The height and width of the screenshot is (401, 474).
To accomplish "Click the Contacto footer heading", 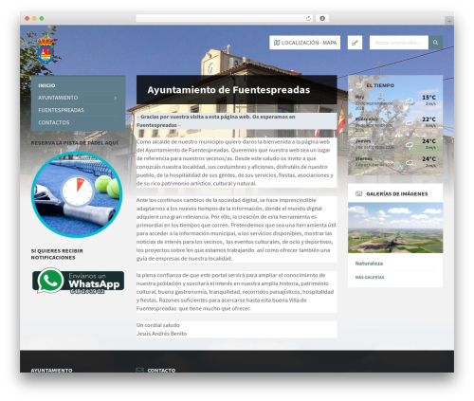I will pos(161,370).
